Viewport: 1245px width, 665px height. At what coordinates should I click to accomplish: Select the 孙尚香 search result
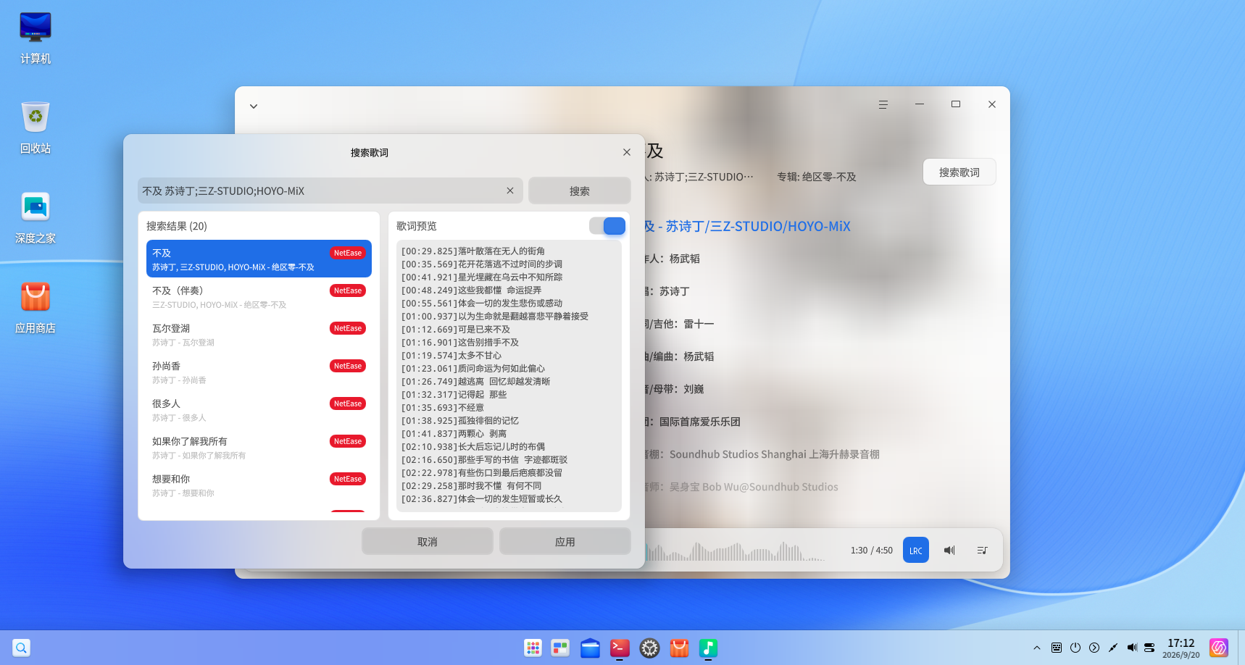[259, 372]
